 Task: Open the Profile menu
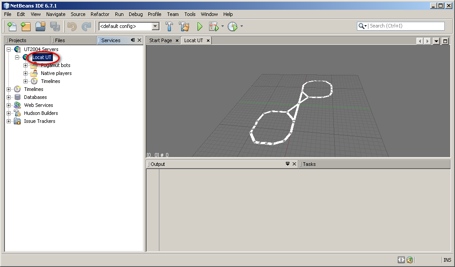coord(154,14)
